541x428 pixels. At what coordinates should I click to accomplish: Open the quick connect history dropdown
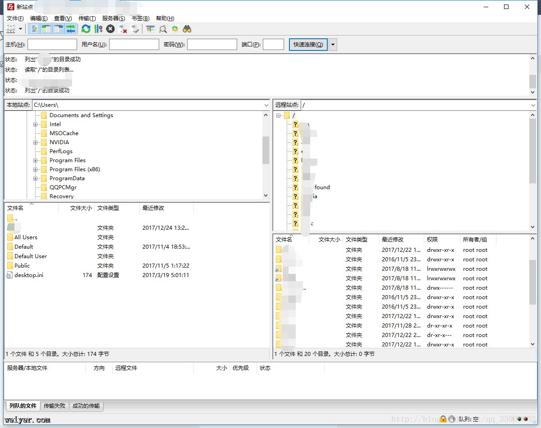coord(333,45)
